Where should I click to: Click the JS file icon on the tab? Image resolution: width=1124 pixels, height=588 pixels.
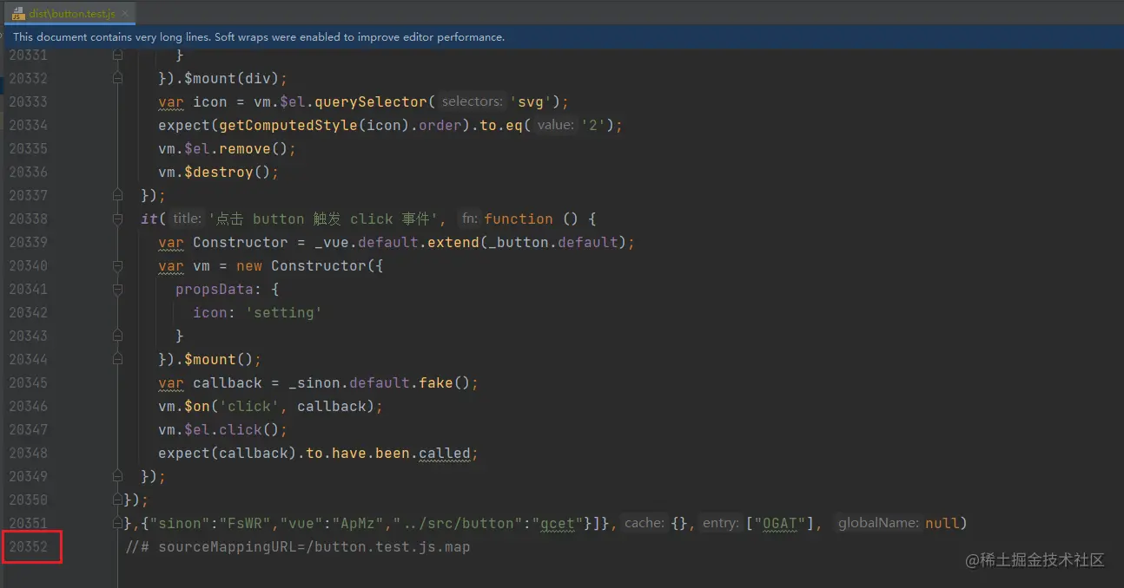17,13
